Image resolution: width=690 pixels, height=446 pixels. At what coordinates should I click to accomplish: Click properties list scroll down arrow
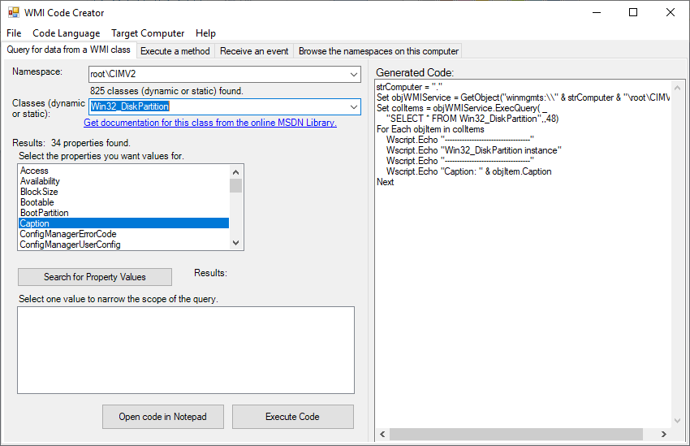coord(236,243)
